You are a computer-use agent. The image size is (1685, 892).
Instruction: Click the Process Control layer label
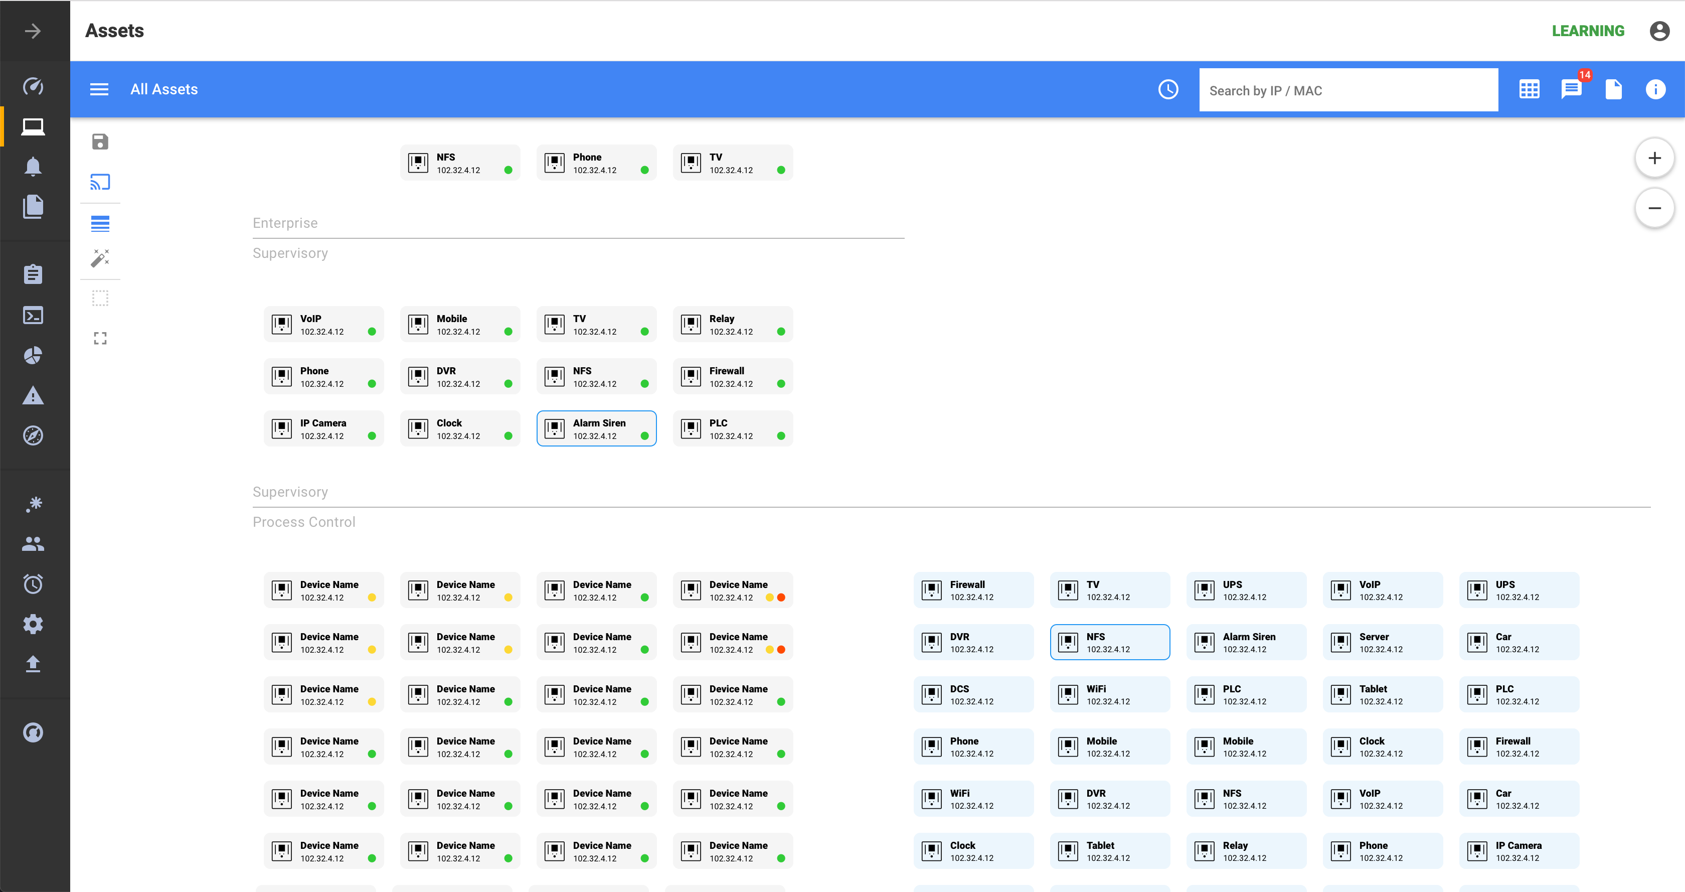[304, 522]
